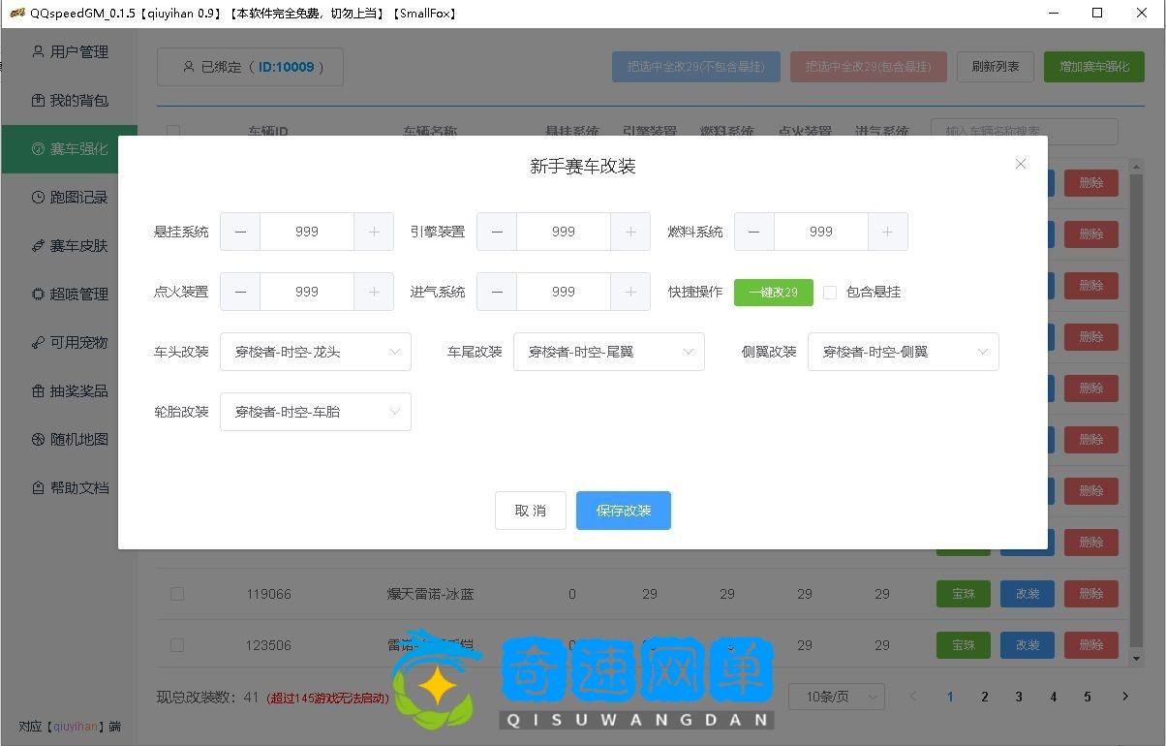Check the row checkbox for vehicle 119066
This screenshot has width=1166, height=746.
[176, 594]
